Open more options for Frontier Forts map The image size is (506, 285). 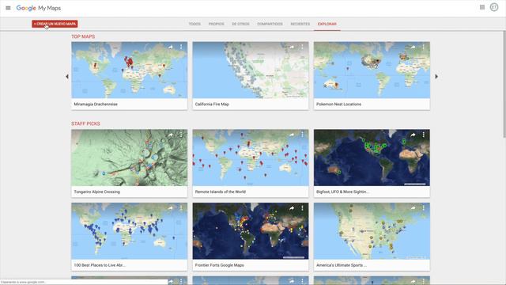pyautogui.click(x=302, y=208)
